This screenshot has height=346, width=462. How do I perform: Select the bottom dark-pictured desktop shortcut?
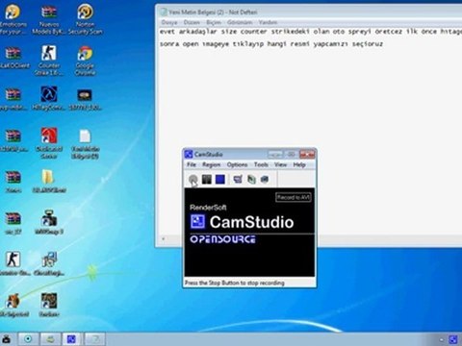tap(49, 305)
